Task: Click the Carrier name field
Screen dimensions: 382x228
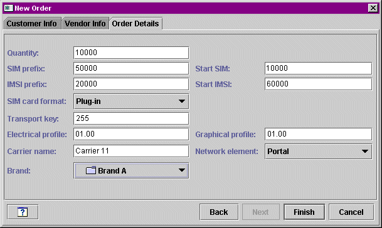Action: [x=131, y=151]
